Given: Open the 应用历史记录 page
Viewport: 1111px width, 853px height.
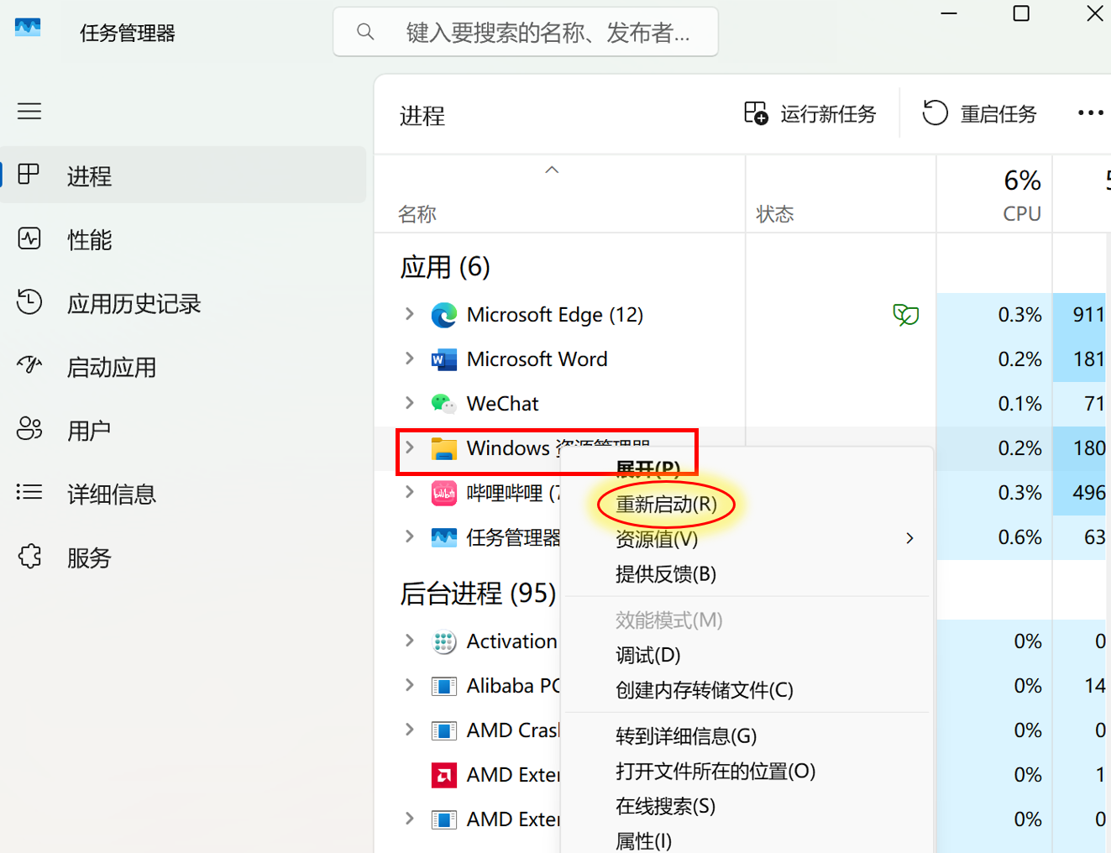Looking at the screenshot, I should click(x=183, y=303).
